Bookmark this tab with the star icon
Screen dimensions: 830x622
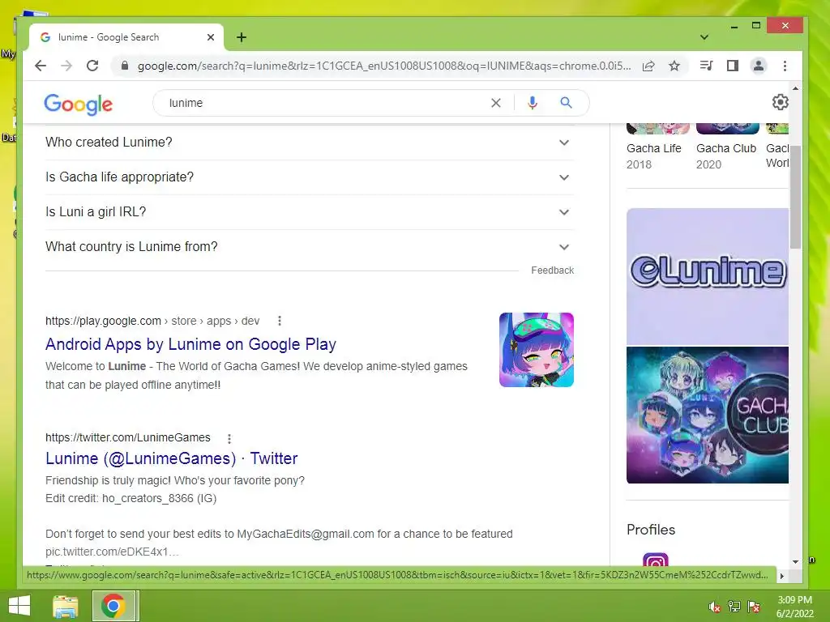tap(674, 66)
